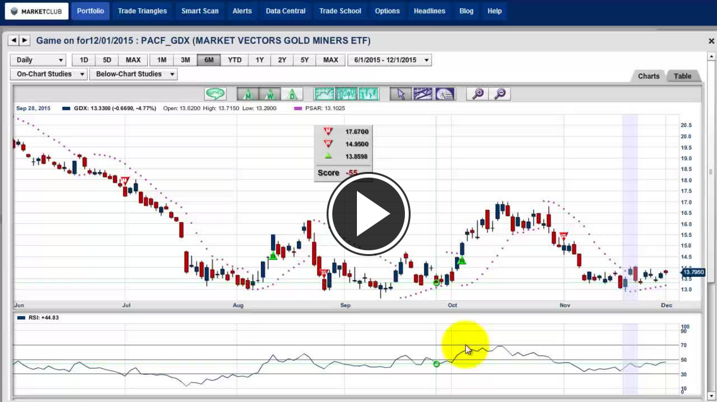Switch to the Table tab
Image resolution: width=717 pixels, height=402 pixels.
pyautogui.click(x=682, y=76)
